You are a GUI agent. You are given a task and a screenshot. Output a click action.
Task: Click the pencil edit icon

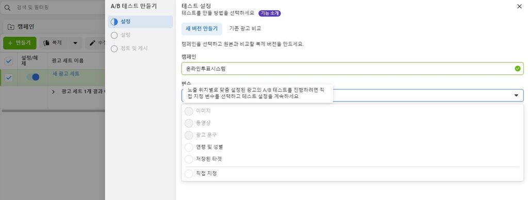(x=92, y=43)
